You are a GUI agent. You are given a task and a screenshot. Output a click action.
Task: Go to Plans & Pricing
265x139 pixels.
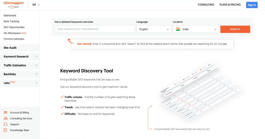(x=230, y=5)
